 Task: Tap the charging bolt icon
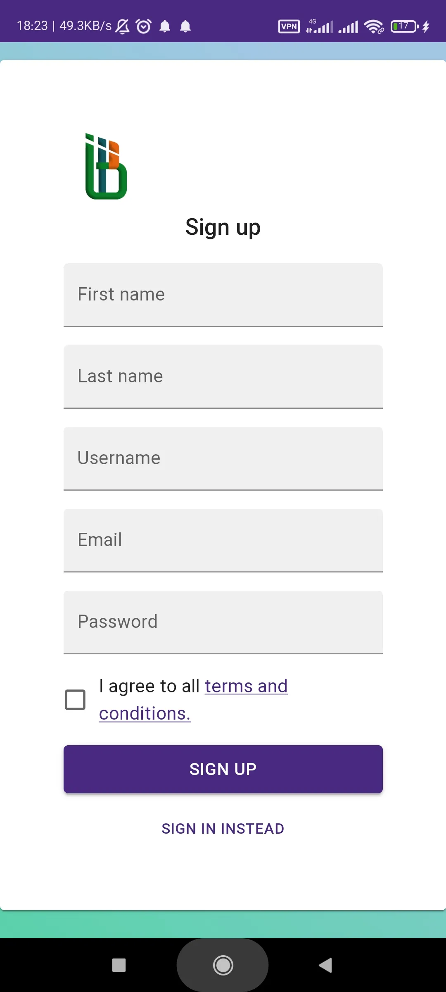click(426, 26)
